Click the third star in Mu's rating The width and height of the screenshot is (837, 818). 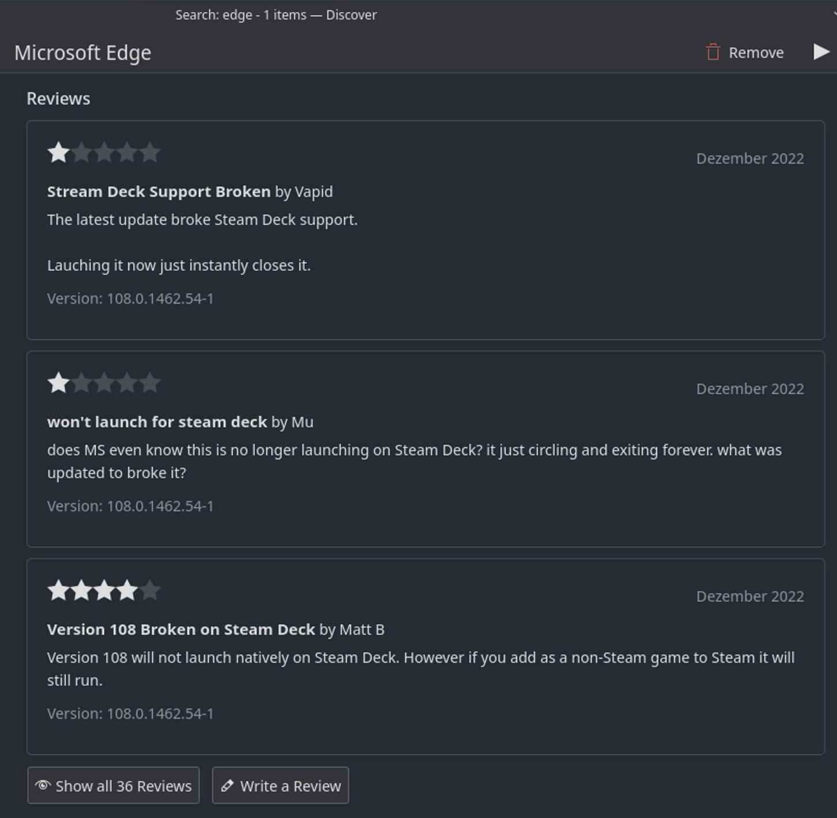[x=105, y=382]
